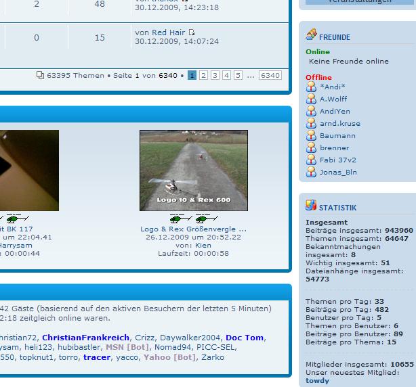Open video title Logo & Rex Größenvergle ...
Viewport: 416px width, 387px height.
click(x=193, y=229)
